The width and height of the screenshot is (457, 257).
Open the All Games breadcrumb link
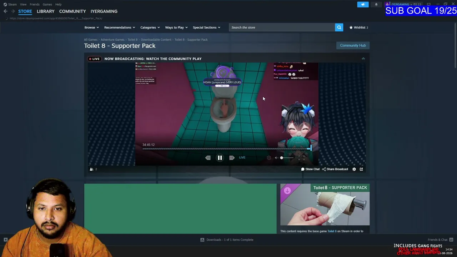[x=91, y=40]
